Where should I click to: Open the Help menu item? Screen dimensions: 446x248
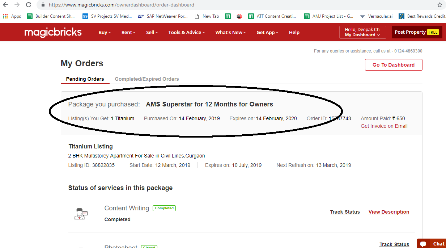tap(294, 33)
